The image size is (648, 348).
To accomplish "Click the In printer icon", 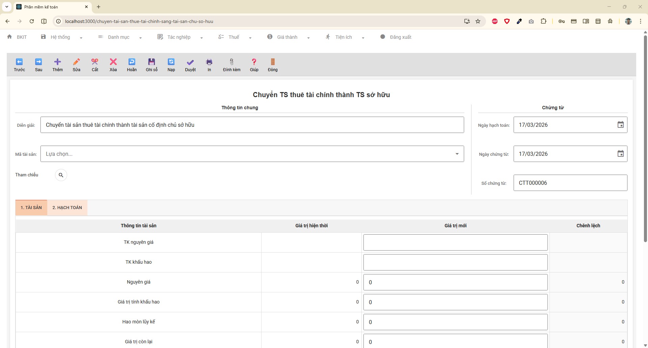I will [x=209, y=62].
